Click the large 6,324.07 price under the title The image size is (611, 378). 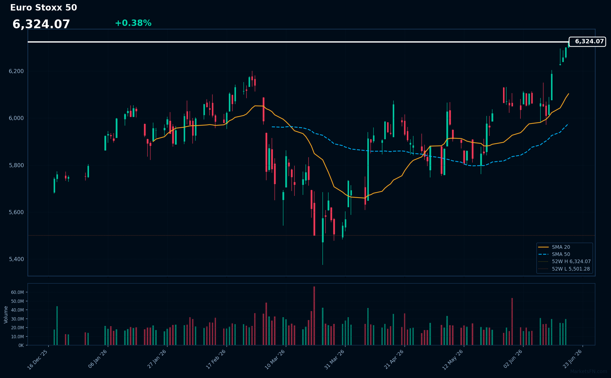coord(41,24)
